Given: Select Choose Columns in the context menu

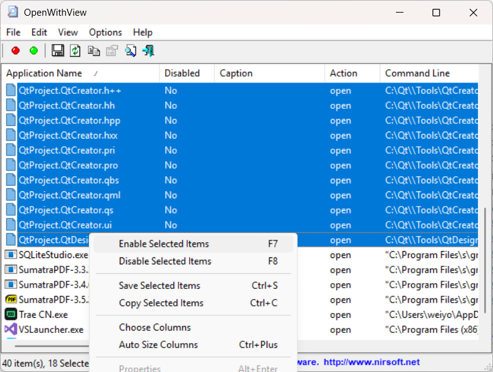Looking at the screenshot, I should click(194, 327).
